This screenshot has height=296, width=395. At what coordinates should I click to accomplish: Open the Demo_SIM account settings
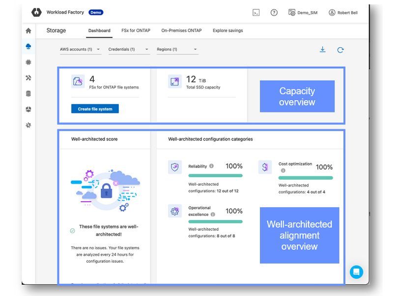point(303,13)
